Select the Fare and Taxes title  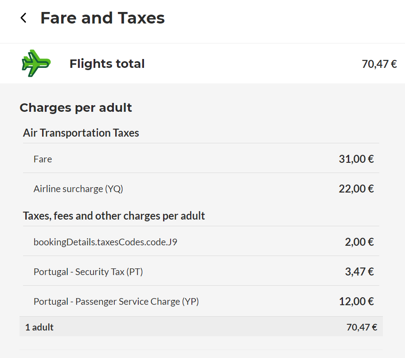102,18
